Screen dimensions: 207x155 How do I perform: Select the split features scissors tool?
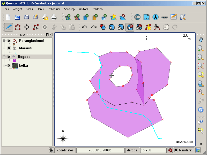coord(157,27)
